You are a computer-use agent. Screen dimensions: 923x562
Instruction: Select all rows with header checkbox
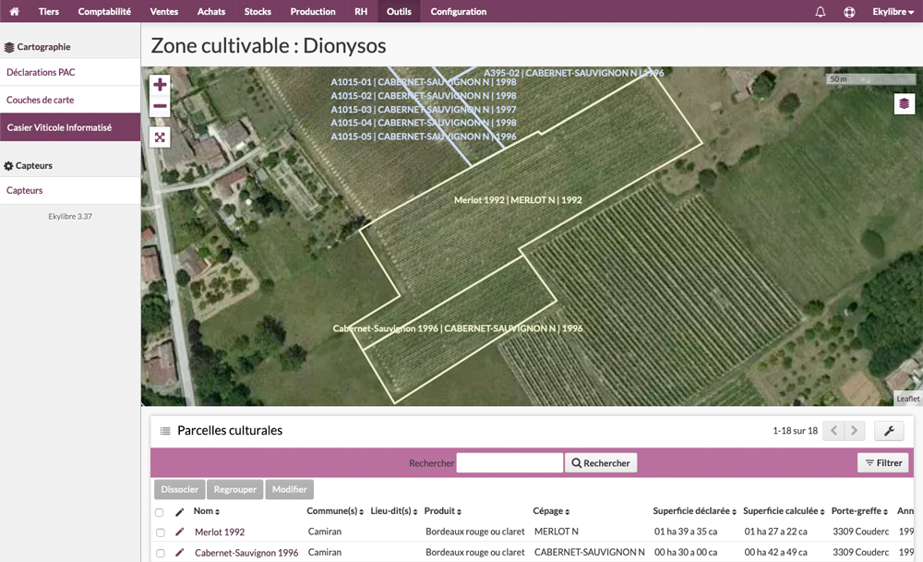pyautogui.click(x=159, y=512)
